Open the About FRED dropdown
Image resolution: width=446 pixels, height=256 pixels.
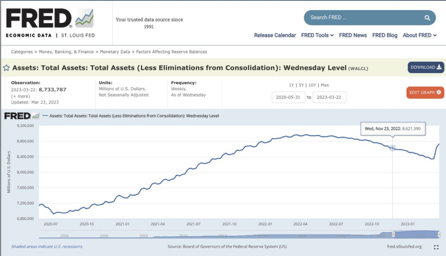419,35
